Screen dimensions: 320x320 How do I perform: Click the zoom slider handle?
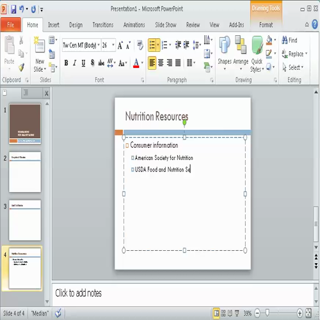coord(267,313)
